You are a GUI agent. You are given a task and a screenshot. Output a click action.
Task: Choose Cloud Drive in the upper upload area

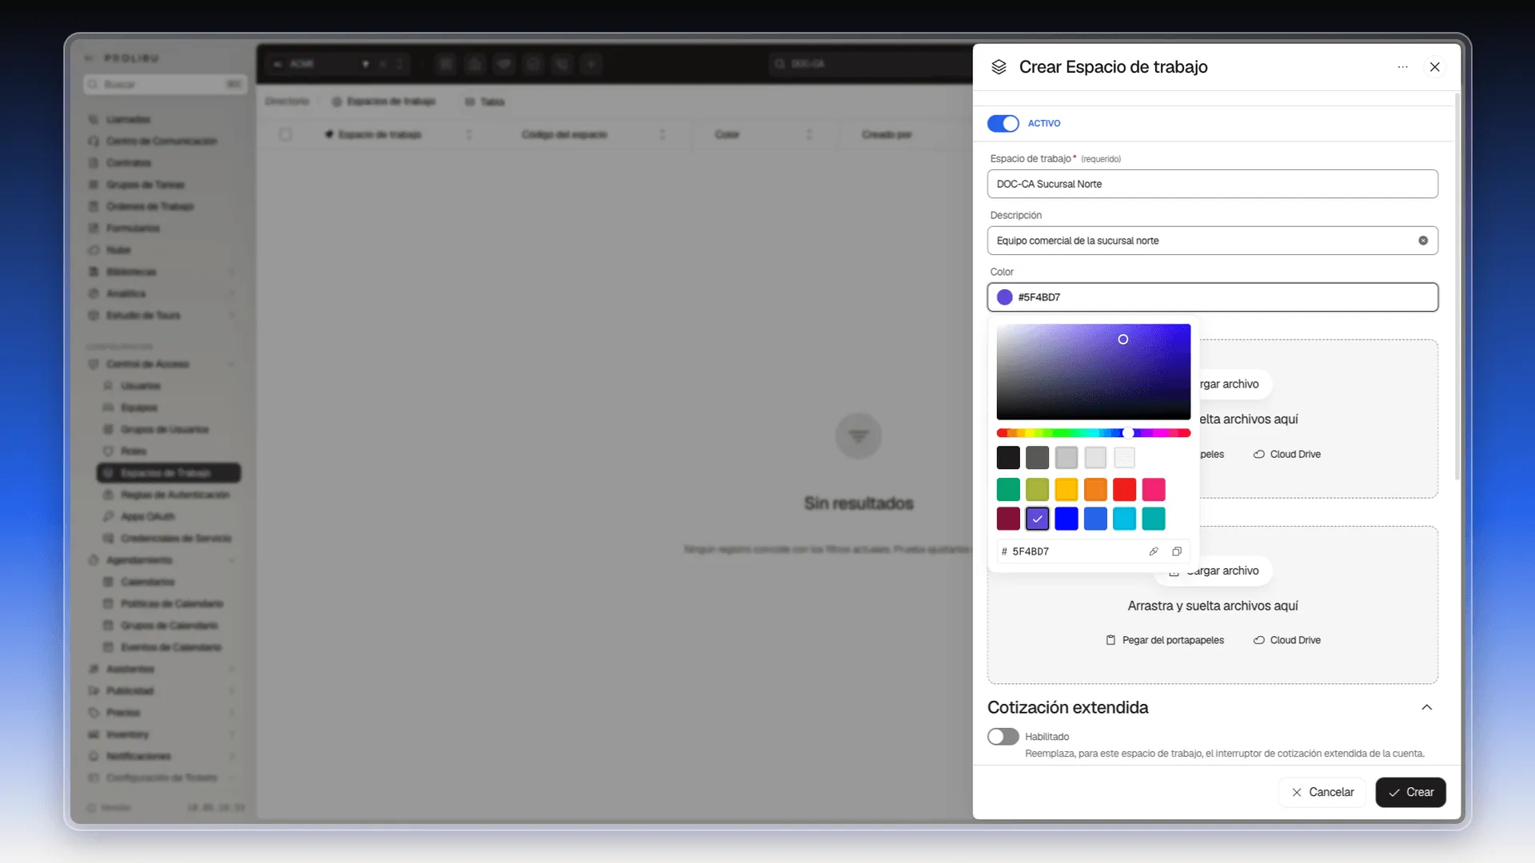(1287, 454)
